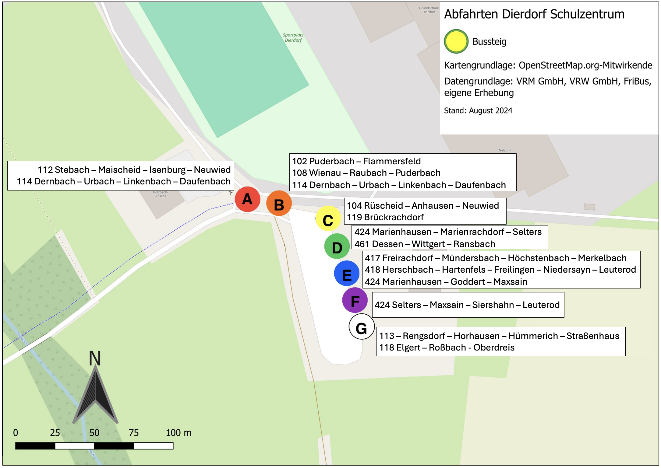The height and width of the screenshot is (468, 661).
Task: Click the orange bus platform B marker
Action: pos(279,204)
